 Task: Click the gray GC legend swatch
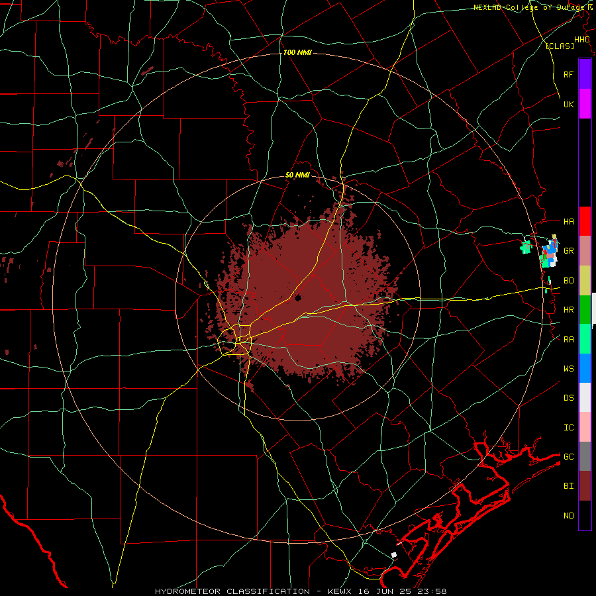click(585, 456)
